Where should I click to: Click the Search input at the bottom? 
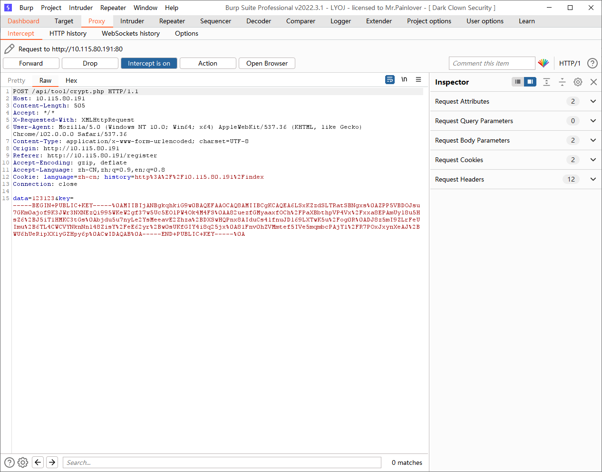coord(222,462)
